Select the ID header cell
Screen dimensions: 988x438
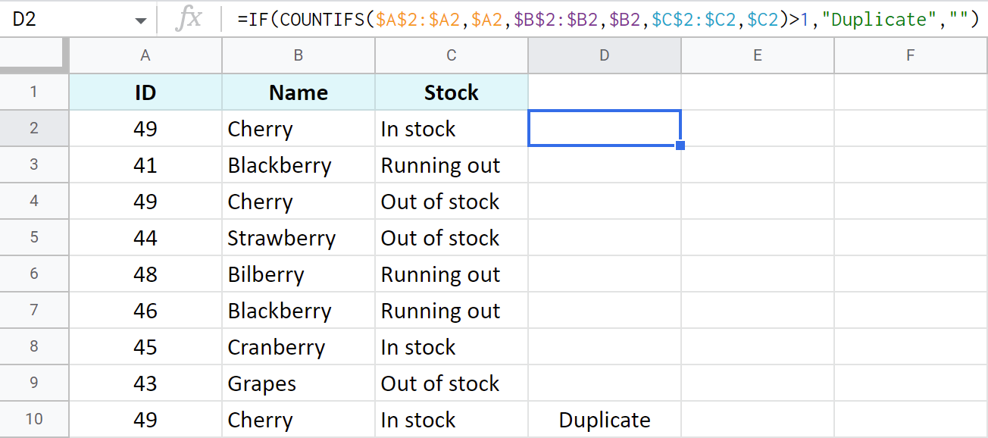pos(145,92)
